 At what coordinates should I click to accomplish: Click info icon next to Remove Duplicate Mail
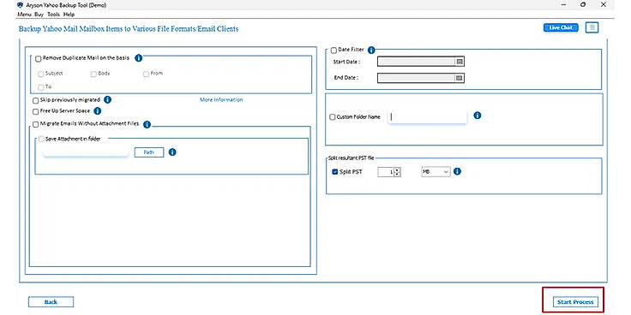(x=138, y=58)
